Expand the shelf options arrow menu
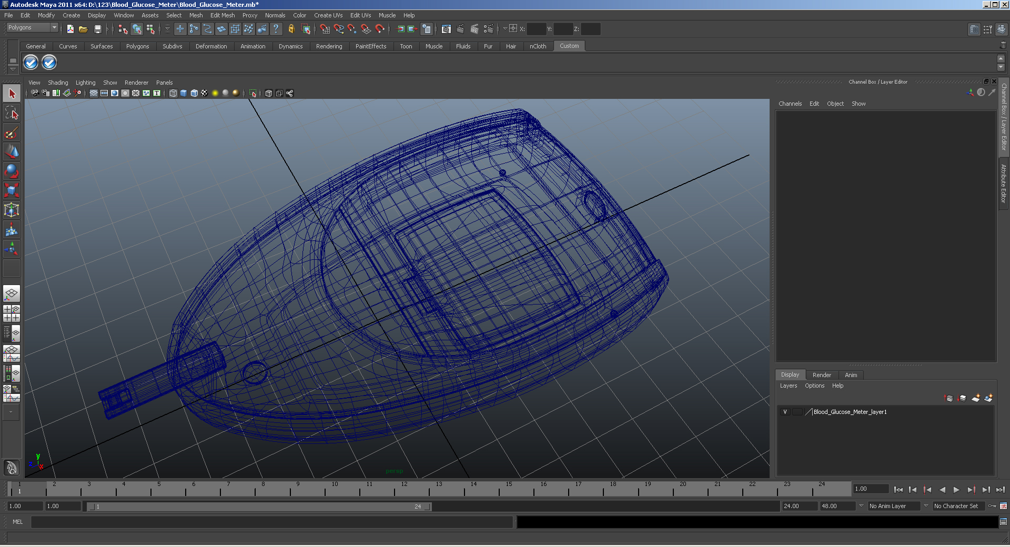Image resolution: width=1010 pixels, height=547 pixels. [13, 70]
